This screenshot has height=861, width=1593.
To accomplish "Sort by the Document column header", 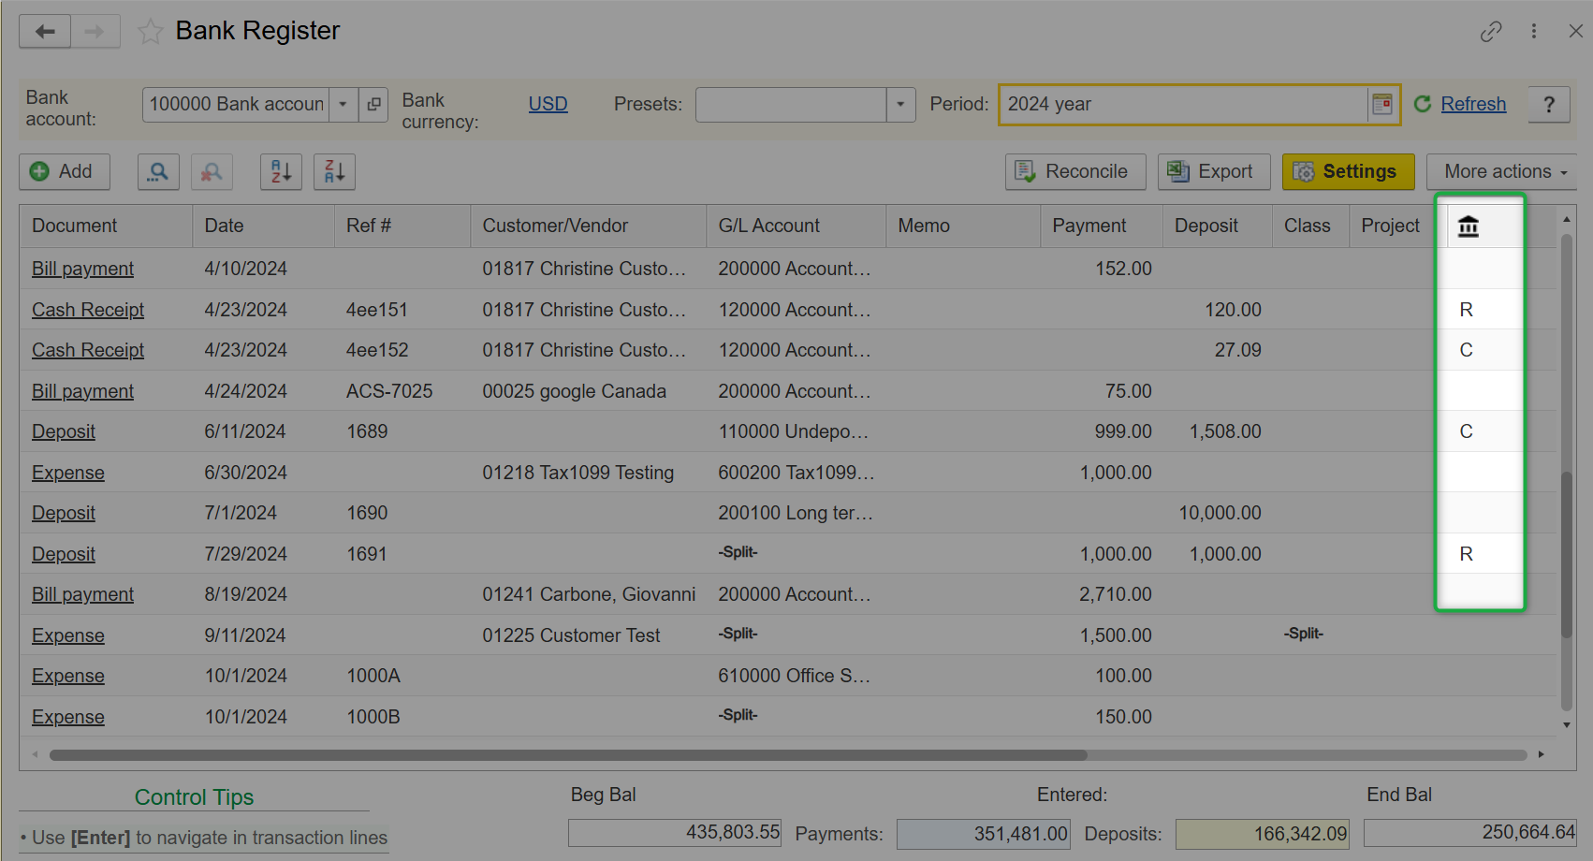I will 107,226.
